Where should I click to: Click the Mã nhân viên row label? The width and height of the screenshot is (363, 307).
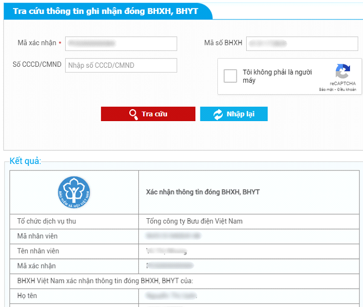pos(37,236)
